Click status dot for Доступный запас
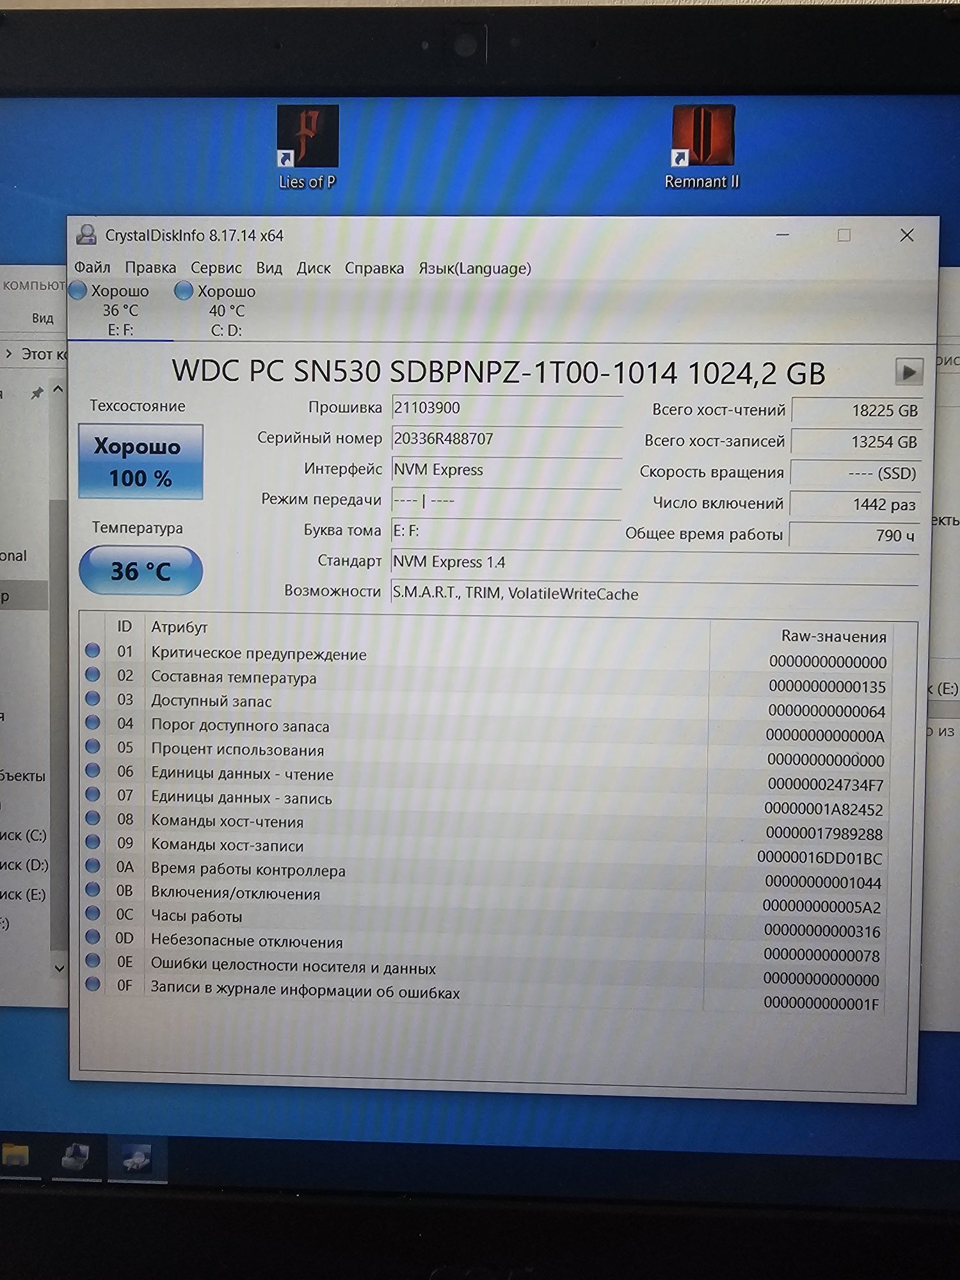960x1280 pixels. (x=93, y=698)
